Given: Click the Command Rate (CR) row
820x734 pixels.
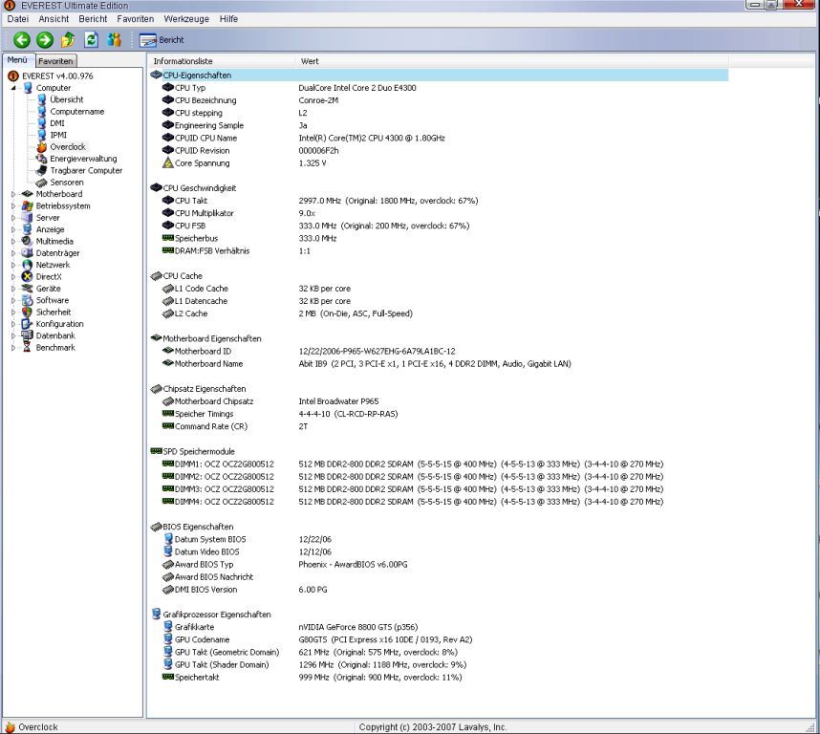Looking at the screenshot, I should click(439, 426).
